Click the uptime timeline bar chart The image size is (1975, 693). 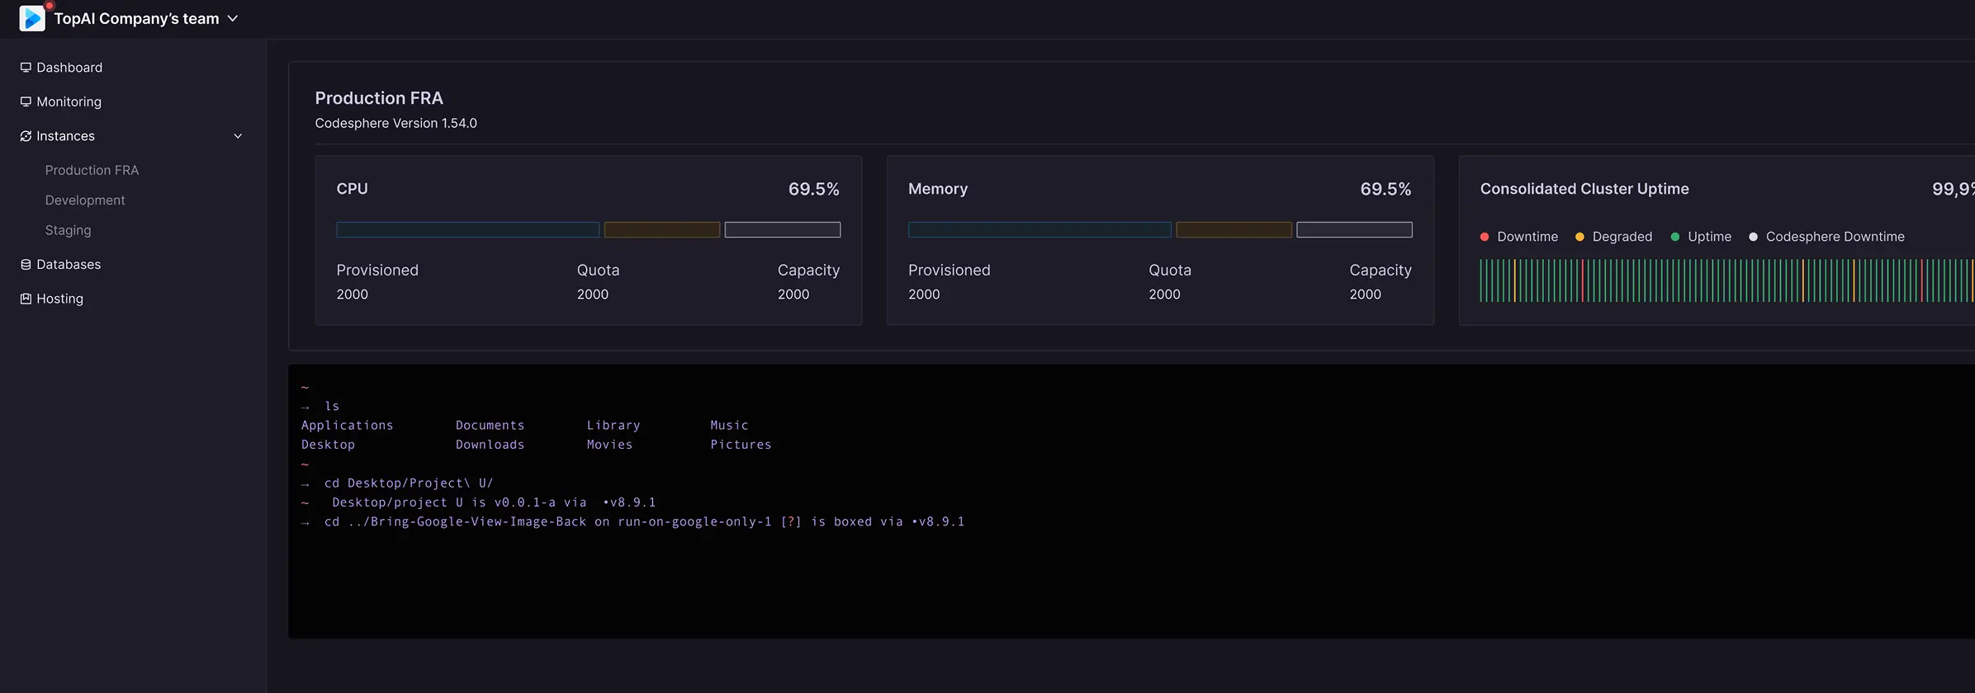1727,280
